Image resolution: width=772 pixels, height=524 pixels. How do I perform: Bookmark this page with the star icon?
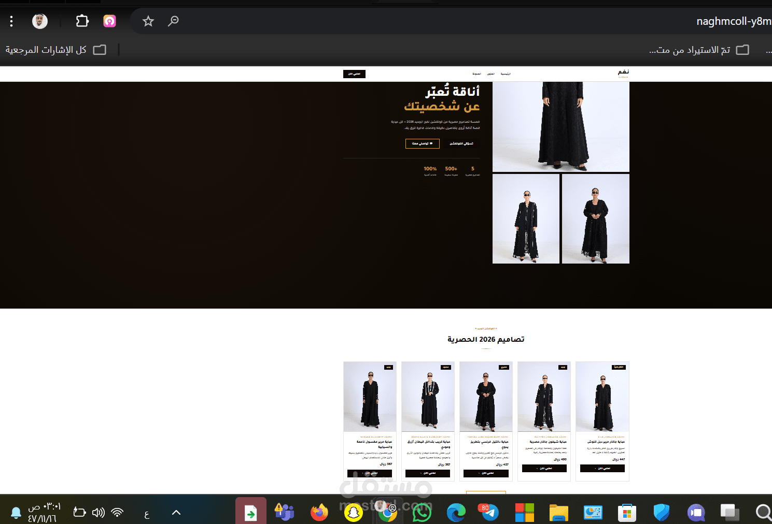pyautogui.click(x=148, y=21)
